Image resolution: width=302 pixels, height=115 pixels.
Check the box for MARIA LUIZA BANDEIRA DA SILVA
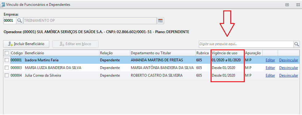click(x=7, y=68)
